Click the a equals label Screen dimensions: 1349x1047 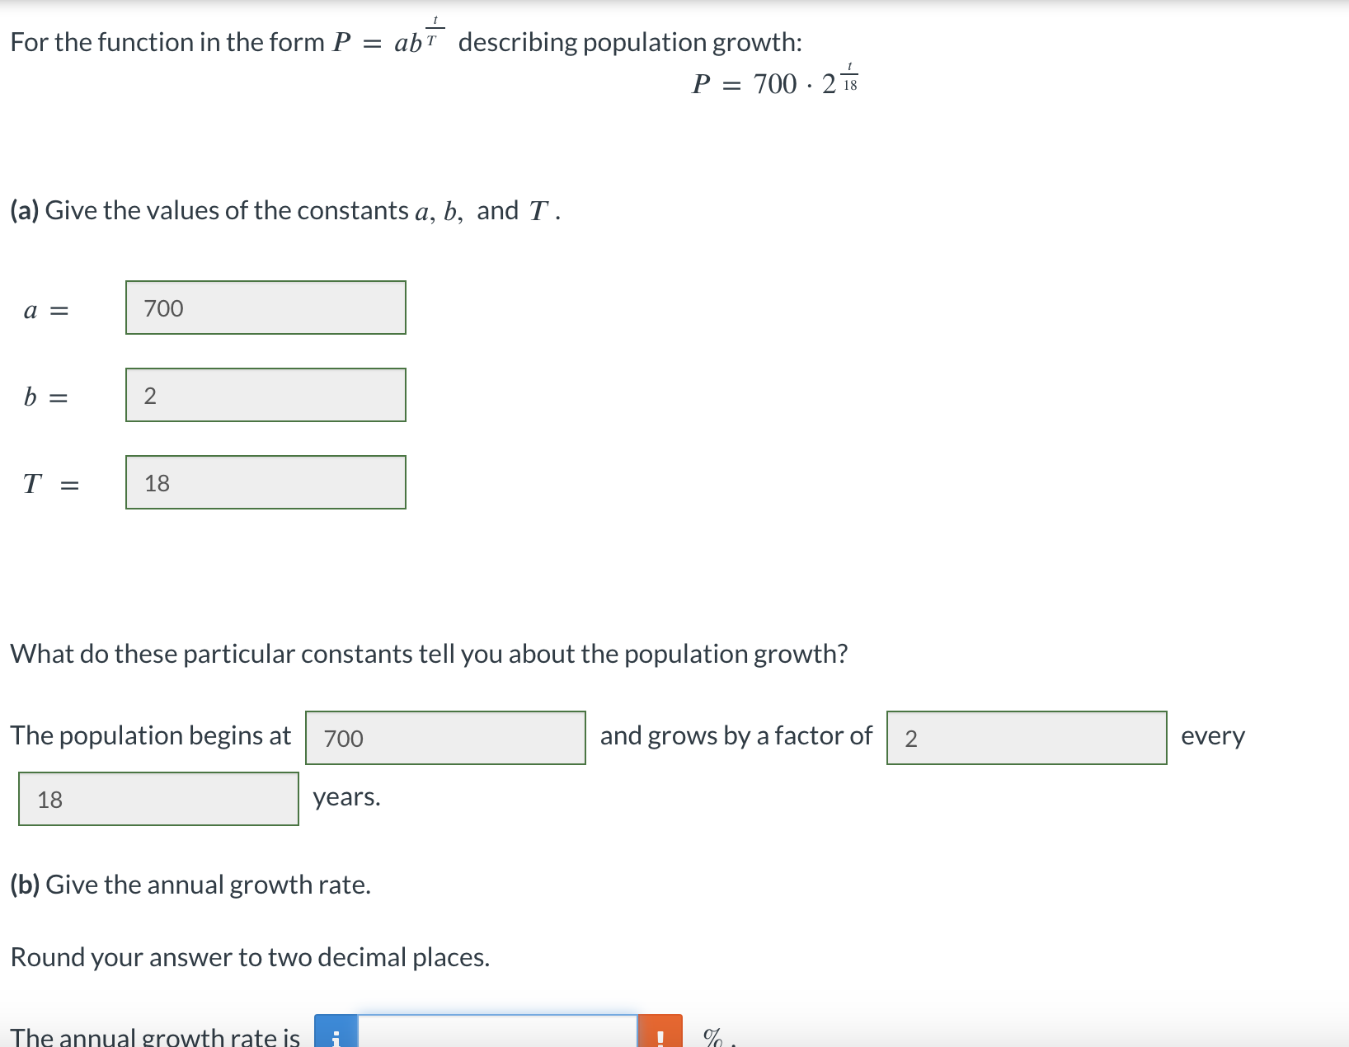(45, 310)
